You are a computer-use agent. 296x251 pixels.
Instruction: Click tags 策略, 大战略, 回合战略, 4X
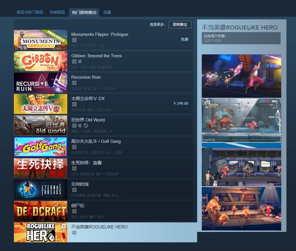coord(92,131)
